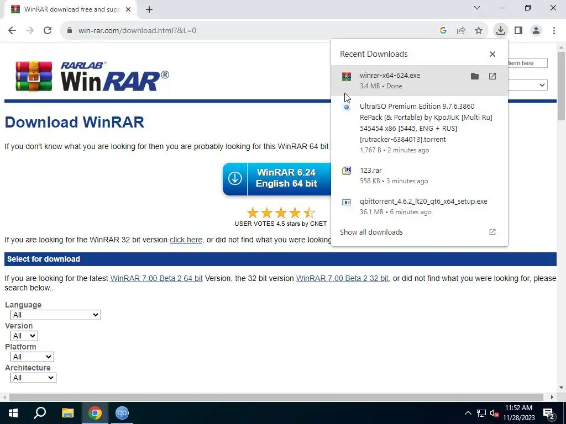Share this page via the share icon
The height and width of the screenshot is (424, 566).
point(460,31)
